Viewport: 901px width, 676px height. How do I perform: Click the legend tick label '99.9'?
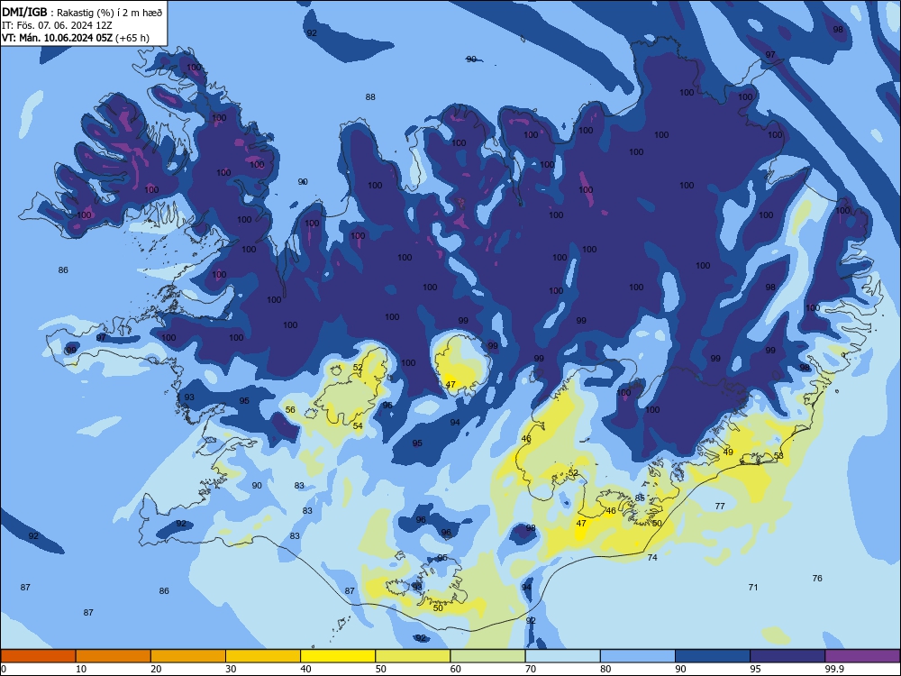(833, 669)
